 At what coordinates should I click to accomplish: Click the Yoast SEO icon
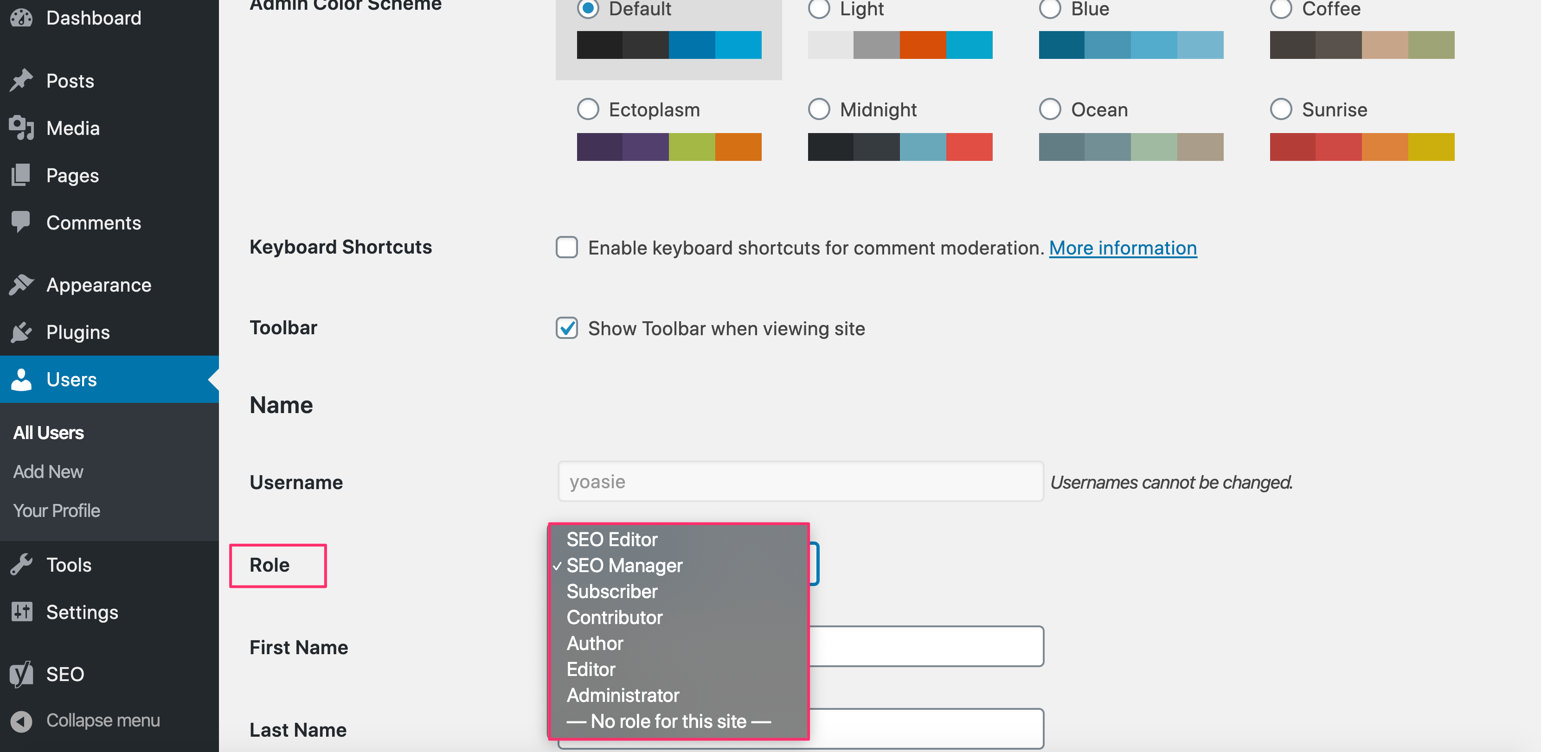(21, 674)
